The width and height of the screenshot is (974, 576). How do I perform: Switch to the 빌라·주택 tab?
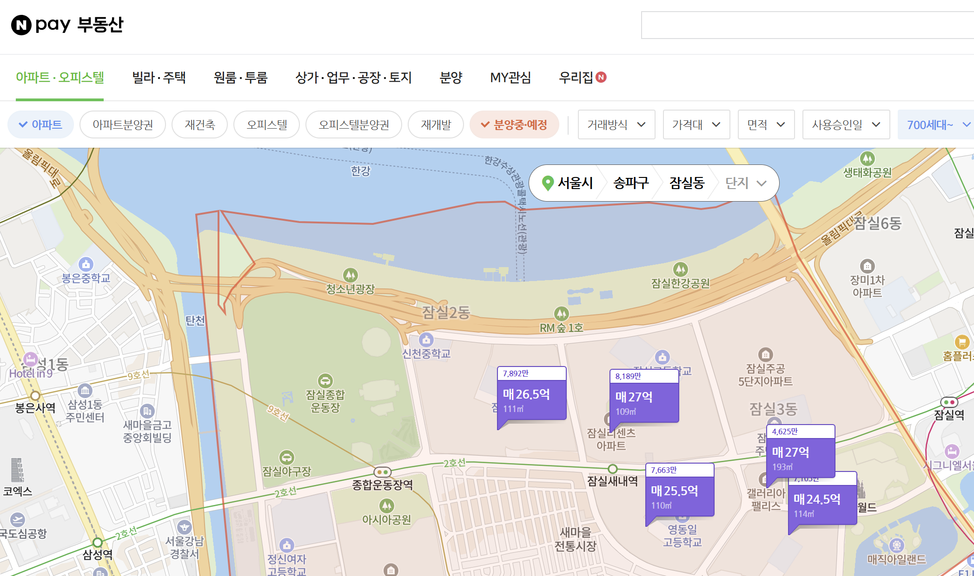click(x=158, y=78)
